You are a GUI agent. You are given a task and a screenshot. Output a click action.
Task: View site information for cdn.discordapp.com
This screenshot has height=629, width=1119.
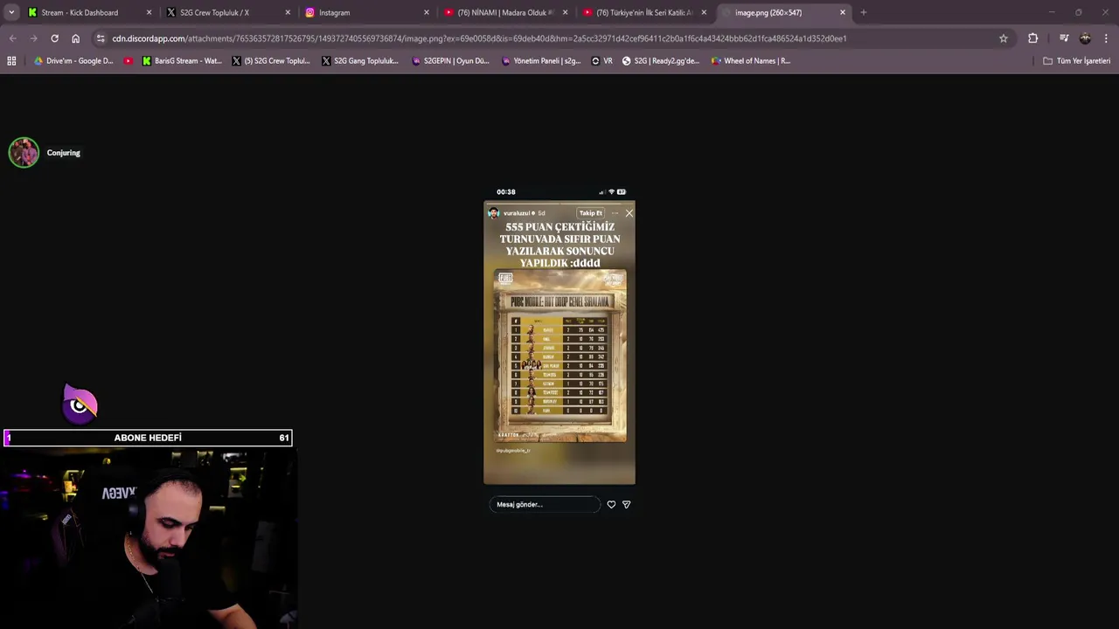pyautogui.click(x=101, y=38)
